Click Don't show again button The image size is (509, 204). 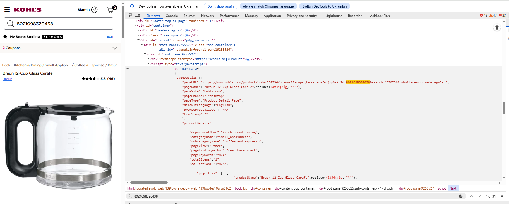[x=220, y=6]
